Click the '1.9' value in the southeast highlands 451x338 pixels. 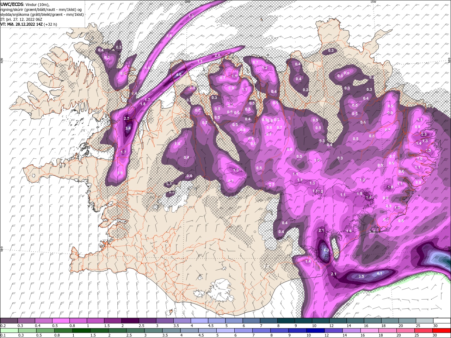(369, 197)
